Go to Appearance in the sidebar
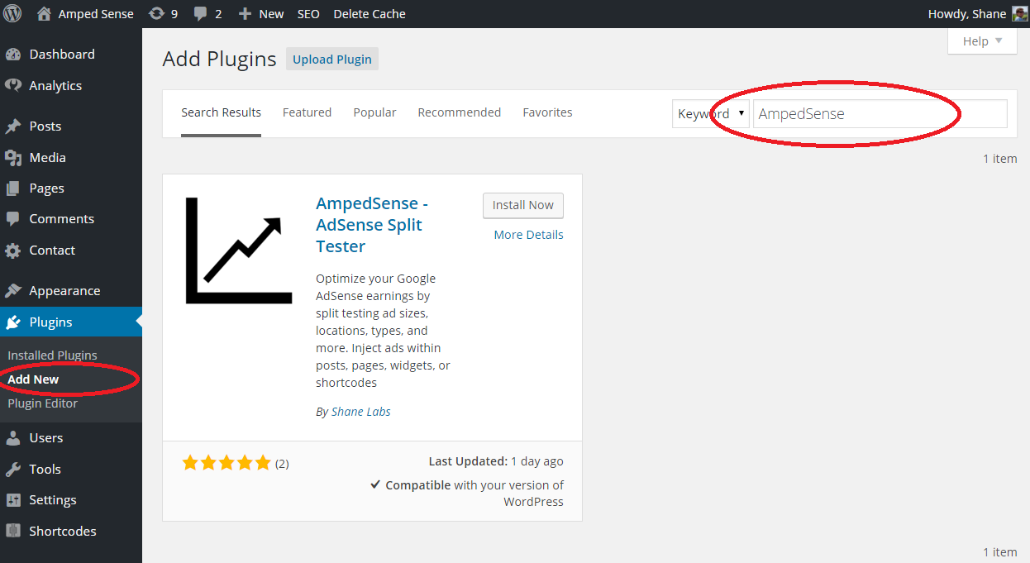The width and height of the screenshot is (1030, 563). (x=64, y=291)
